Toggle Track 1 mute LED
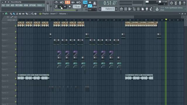 click(x=15, y=26)
